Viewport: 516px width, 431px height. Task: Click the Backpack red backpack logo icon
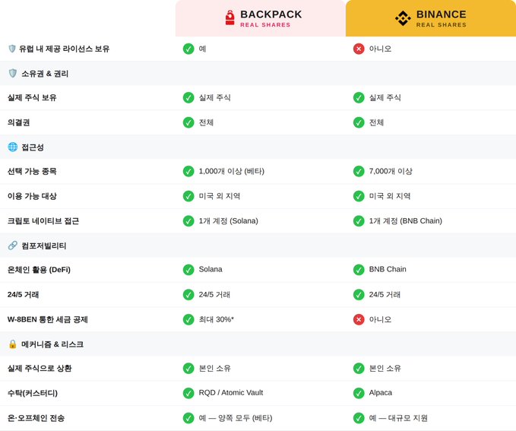[230, 17]
